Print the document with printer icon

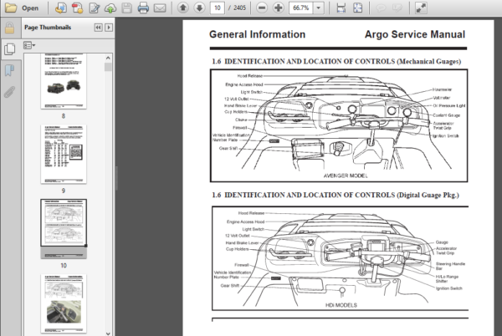pyautogui.click(x=143, y=8)
